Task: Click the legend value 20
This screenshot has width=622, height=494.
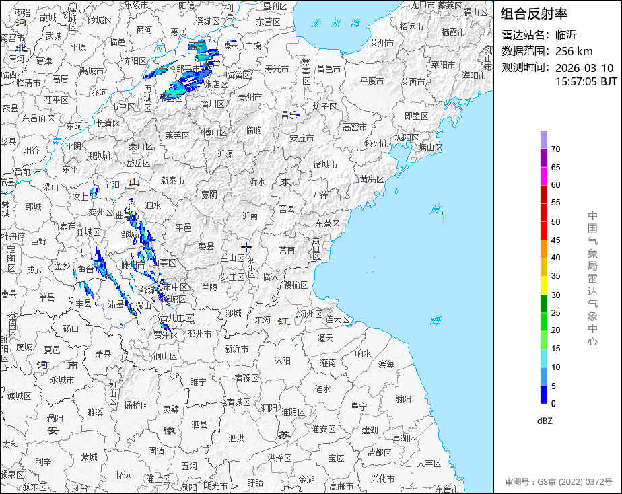Action: pos(555,330)
